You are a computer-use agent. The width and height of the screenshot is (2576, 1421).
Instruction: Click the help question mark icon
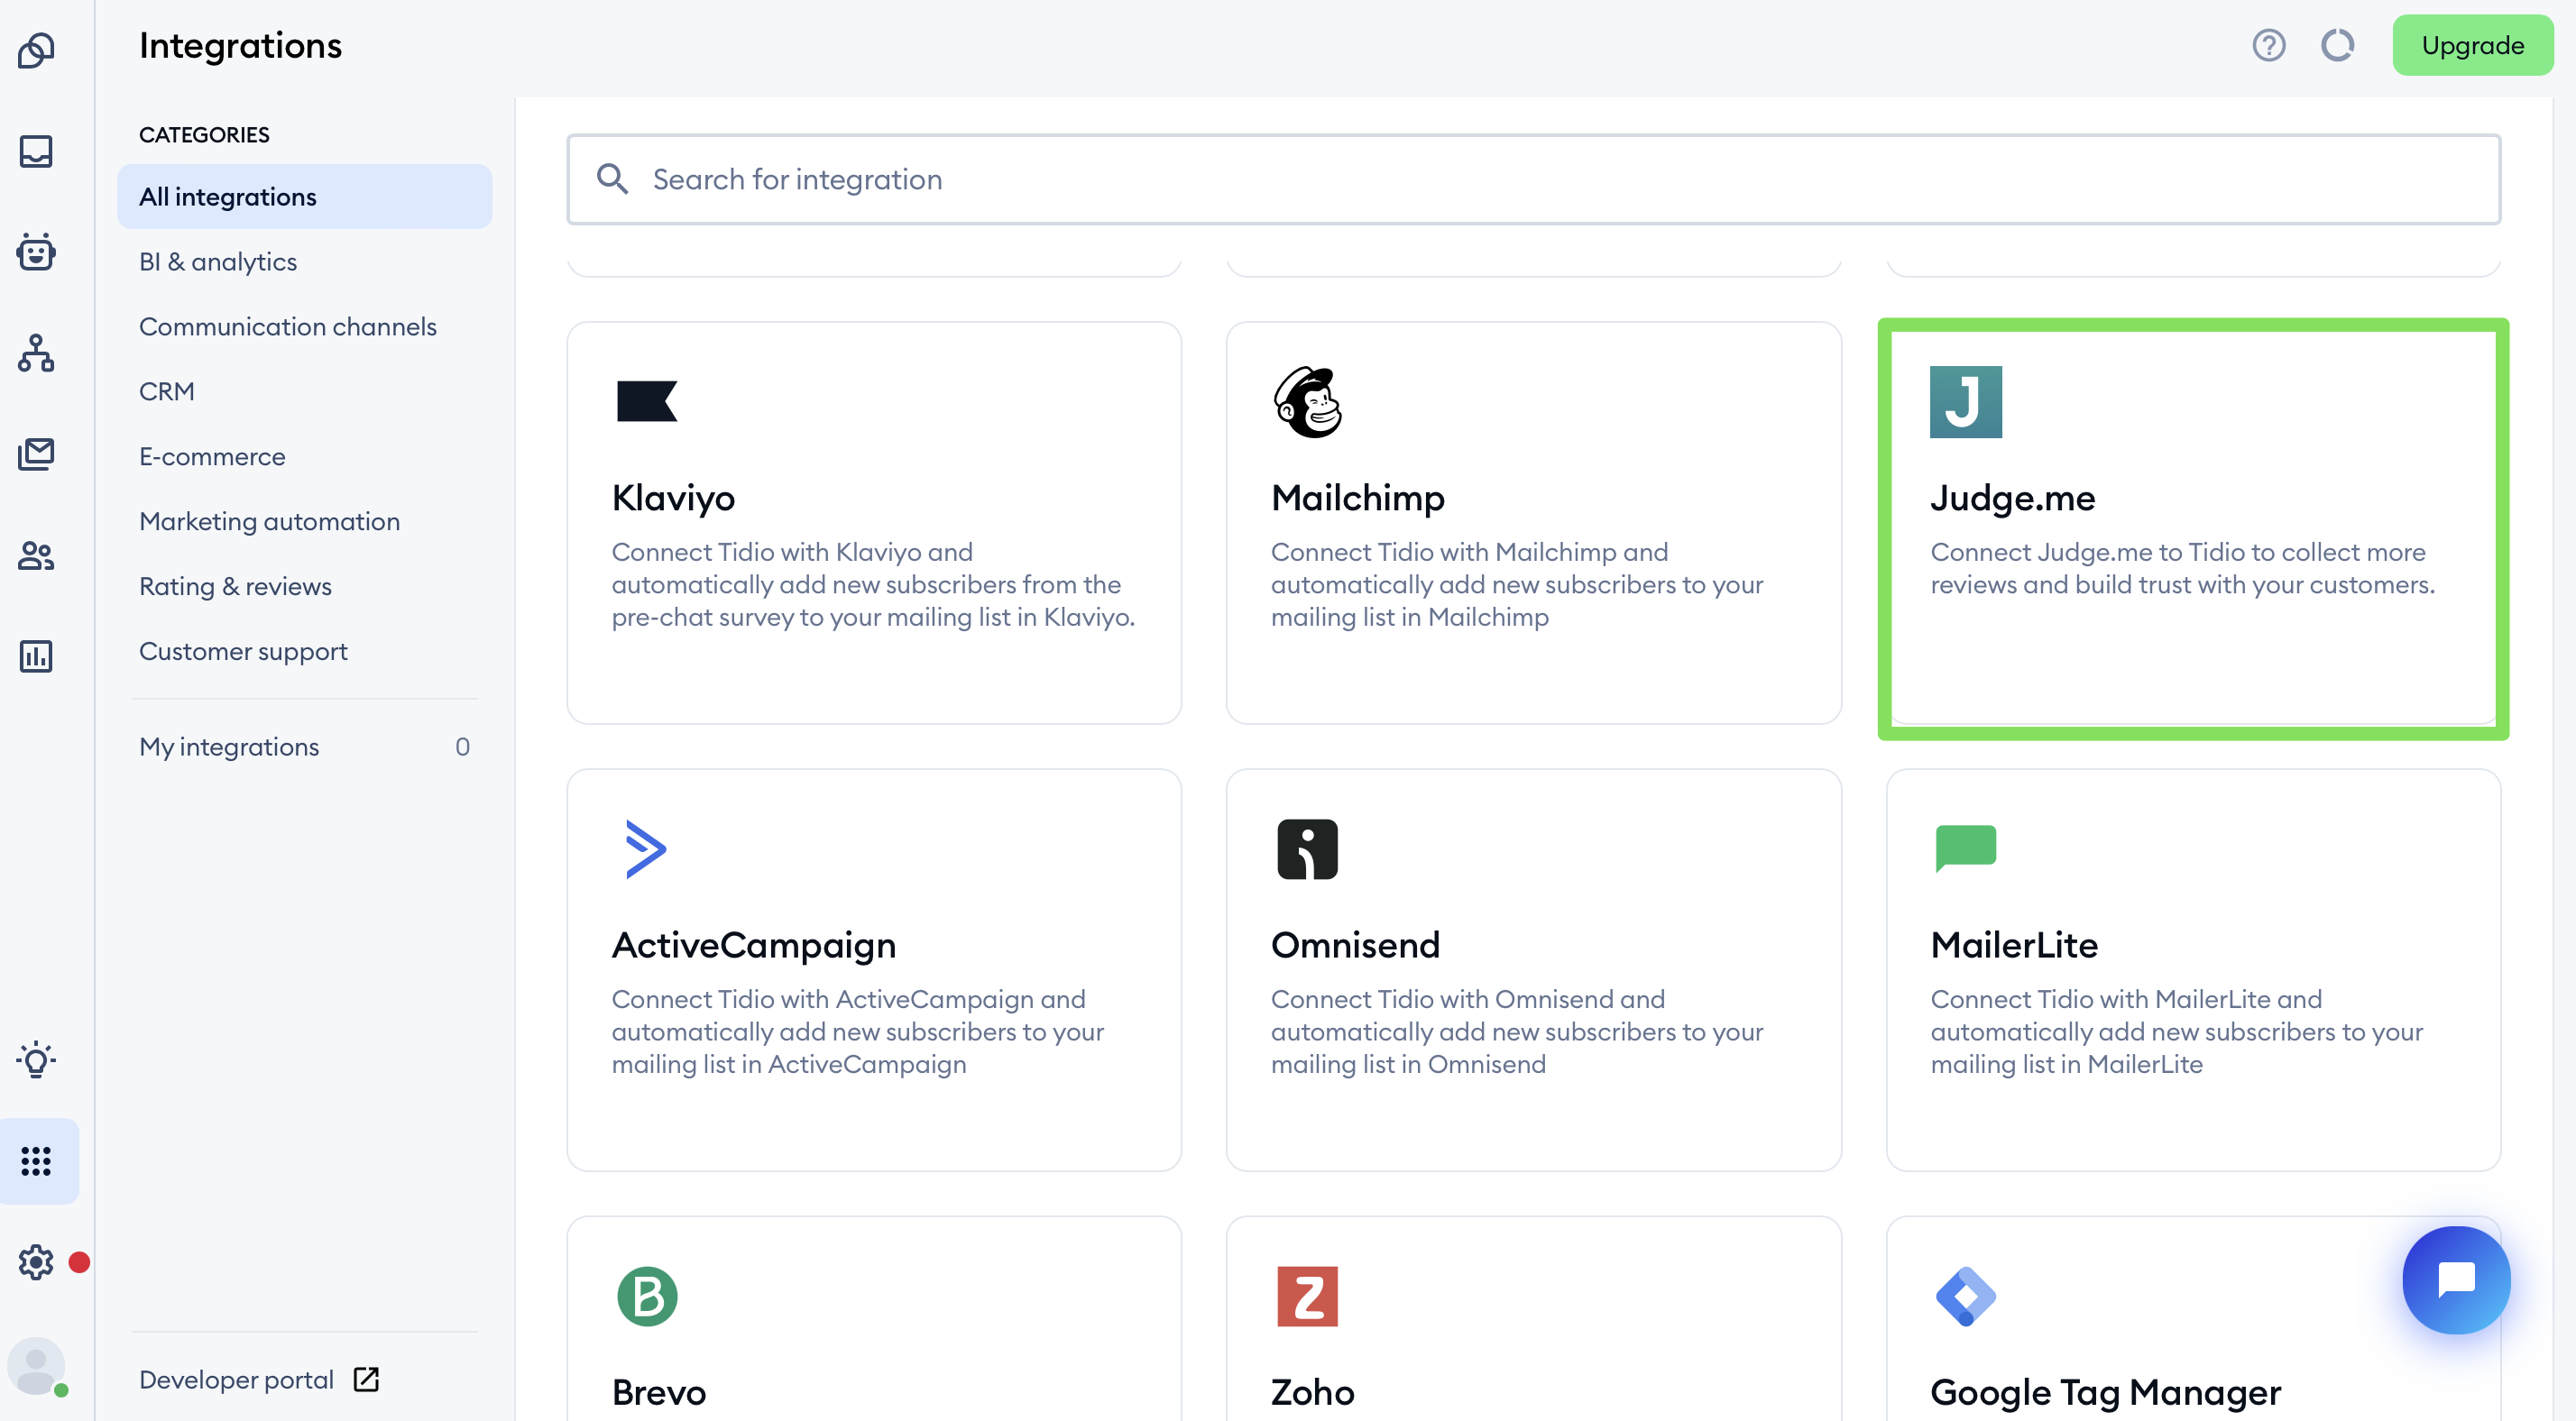tap(2268, 45)
